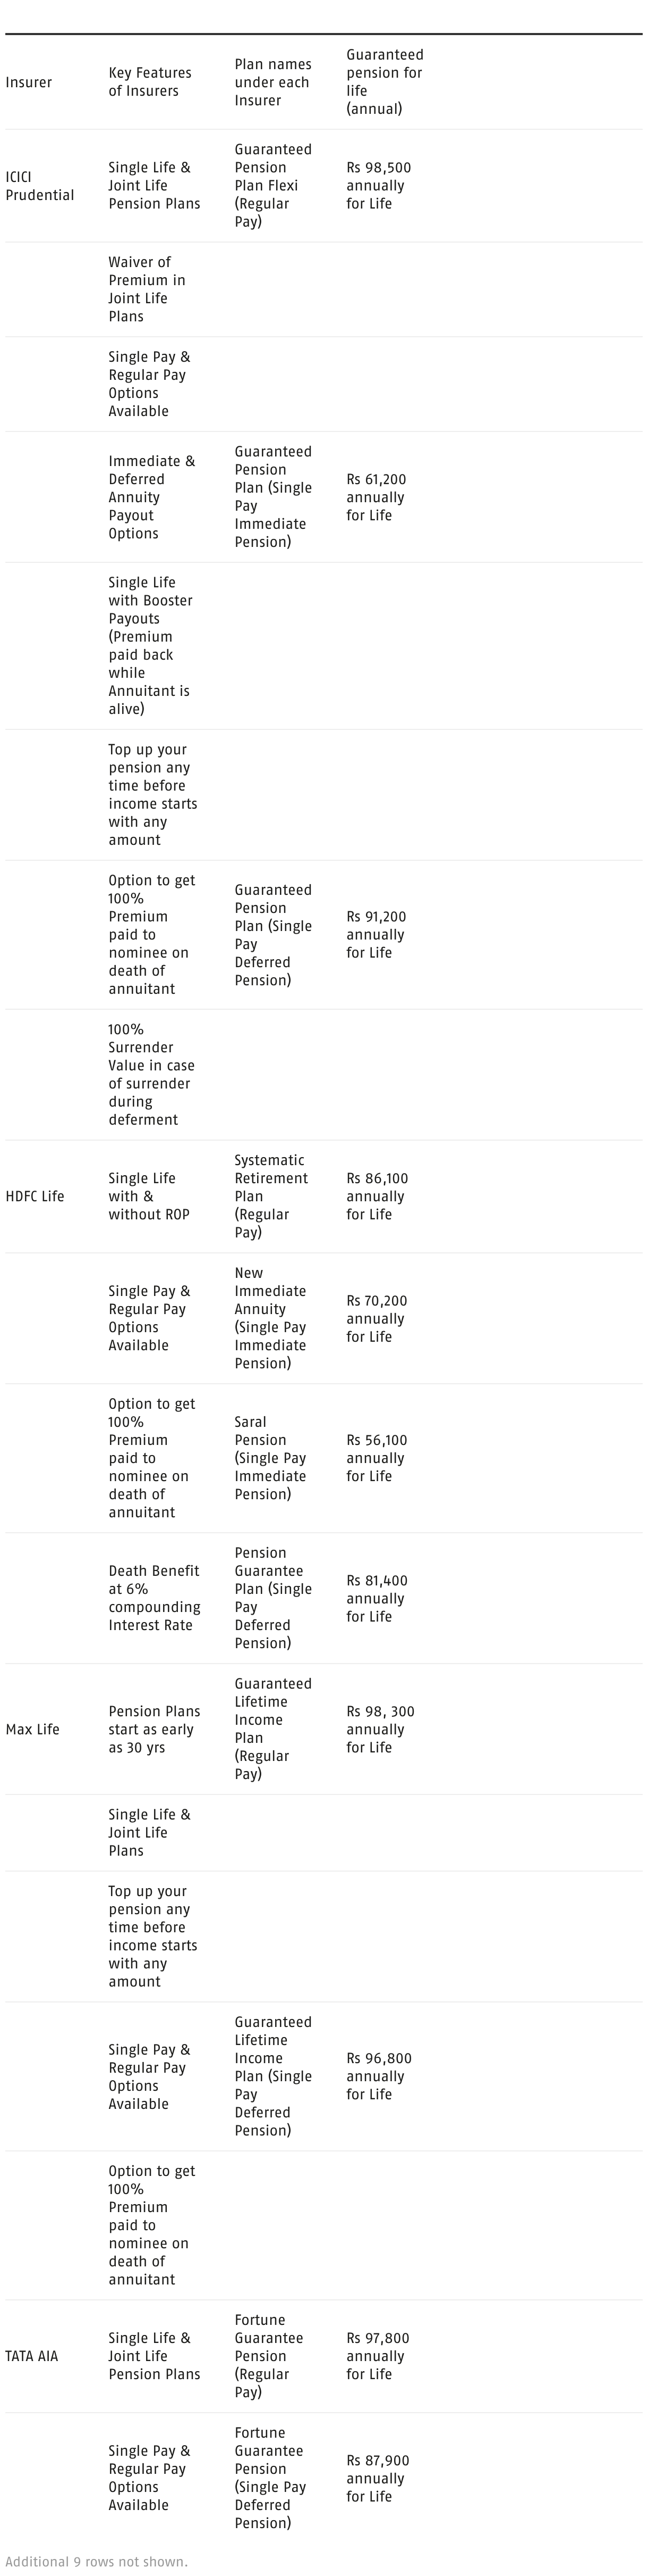
Task: Click Immediate & Deferred Annuity Payout Options cell
Action: pos(152,497)
